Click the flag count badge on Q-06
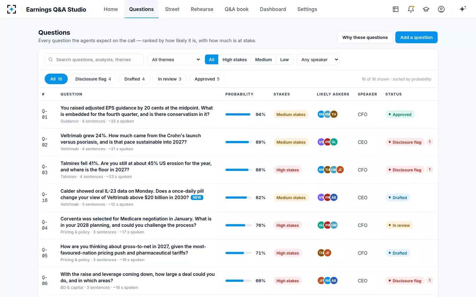 430,280
